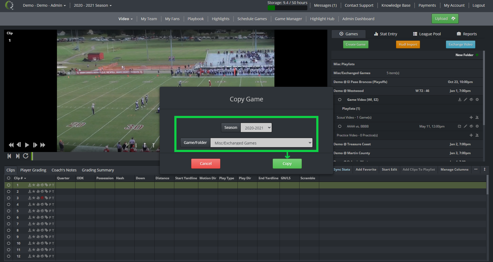Click the red Cancel button
Viewport: 493px width, 262px height.
(206, 164)
